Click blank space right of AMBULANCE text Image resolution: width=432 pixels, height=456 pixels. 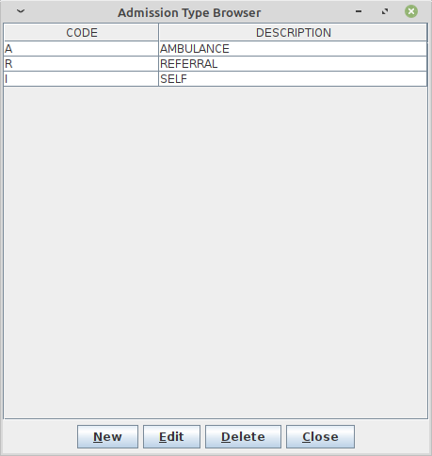(x=328, y=49)
